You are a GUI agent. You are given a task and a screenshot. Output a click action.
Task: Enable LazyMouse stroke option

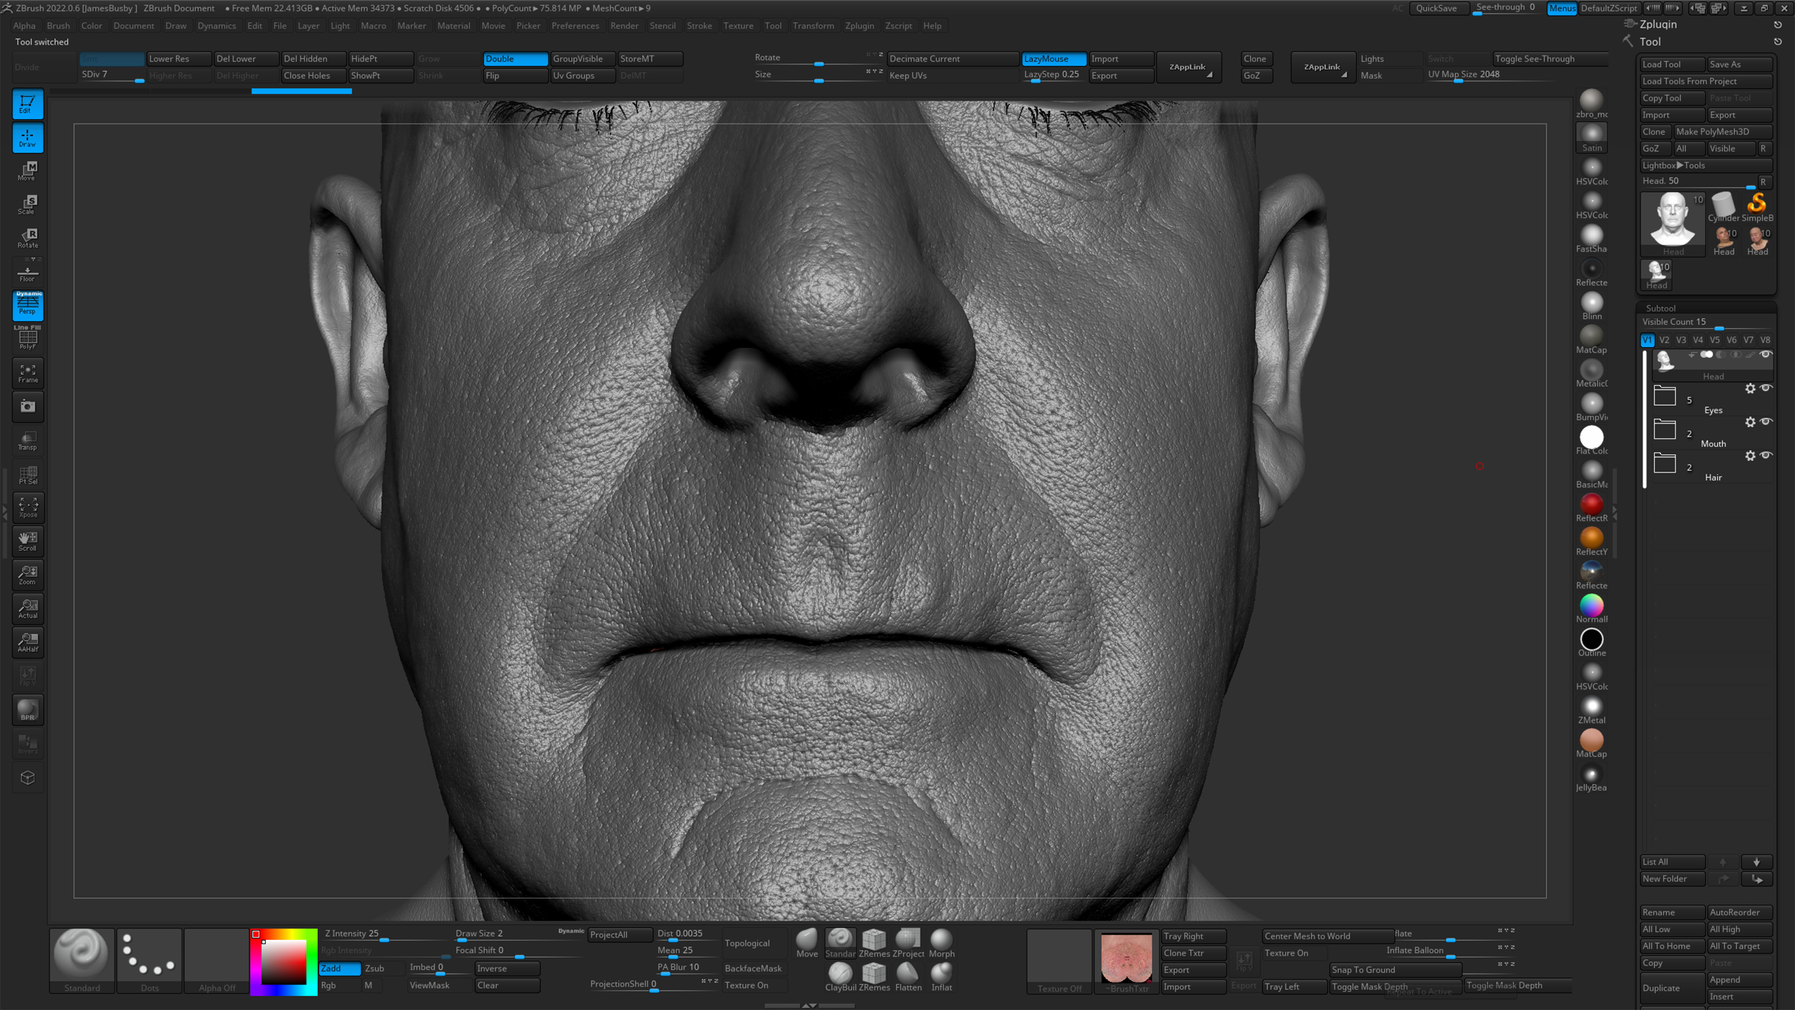point(1053,59)
